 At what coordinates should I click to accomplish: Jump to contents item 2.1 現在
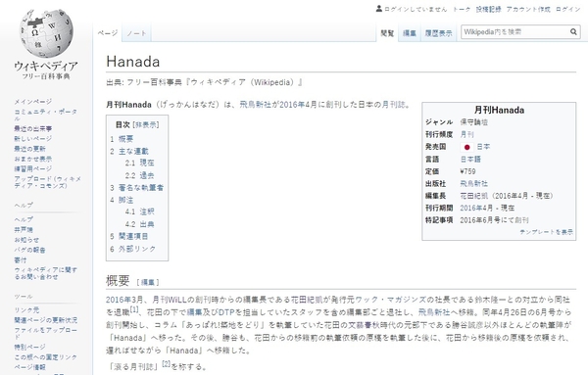tap(140, 163)
